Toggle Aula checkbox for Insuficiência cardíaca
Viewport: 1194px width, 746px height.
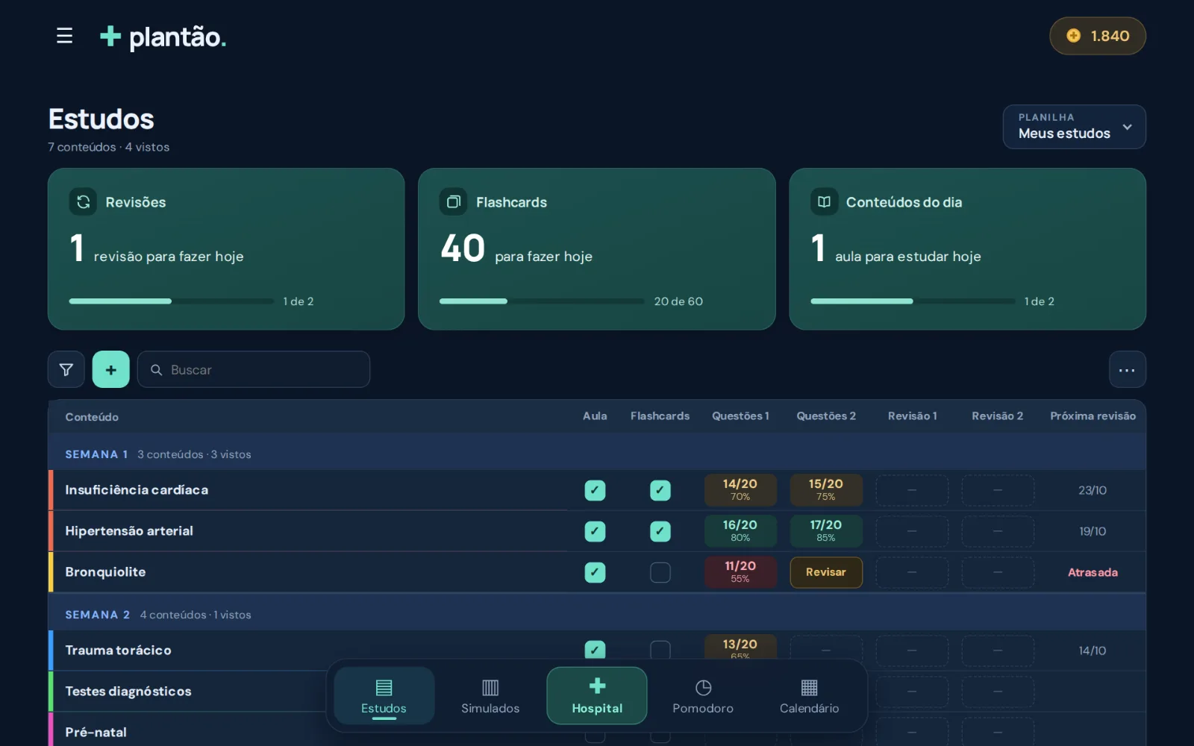pos(595,490)
